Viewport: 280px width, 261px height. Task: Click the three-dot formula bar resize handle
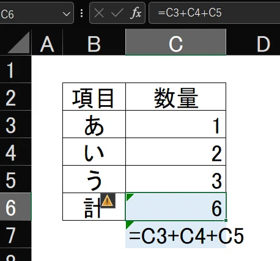pos(81,13)
